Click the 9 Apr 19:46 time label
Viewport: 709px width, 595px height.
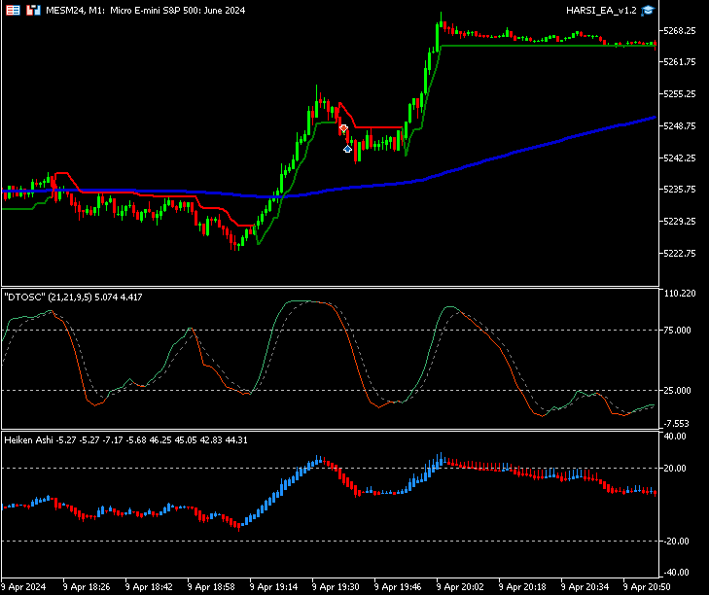(399, 587)
